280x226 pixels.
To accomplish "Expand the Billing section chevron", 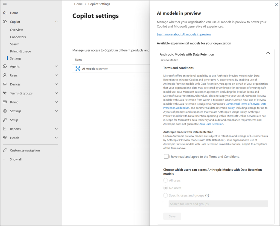I will [56, 102].
